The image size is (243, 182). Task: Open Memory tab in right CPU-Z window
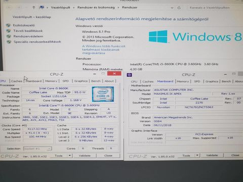tap(183, 81)
